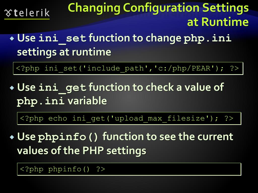Click the 'settings at runtime' text line
This screenshot has width=258, height=193.
pyautogui.click(x=64, y=52)
